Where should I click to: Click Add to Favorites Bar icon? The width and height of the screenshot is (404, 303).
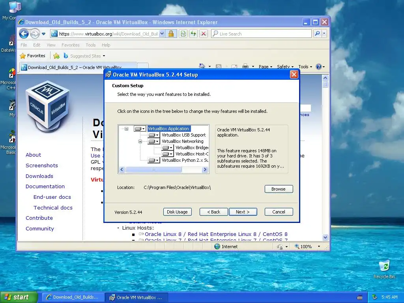pyautogui.click(x=56, y=56)
